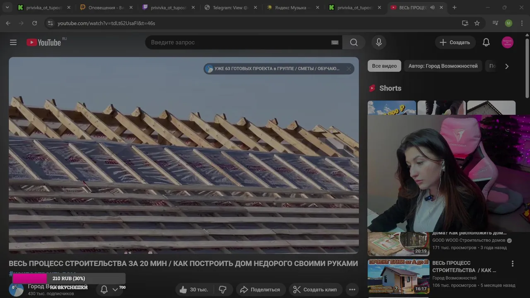The height and width of the screenshot is (298, 530).
Task: Click the Создать button
Action: pos(455,42)
